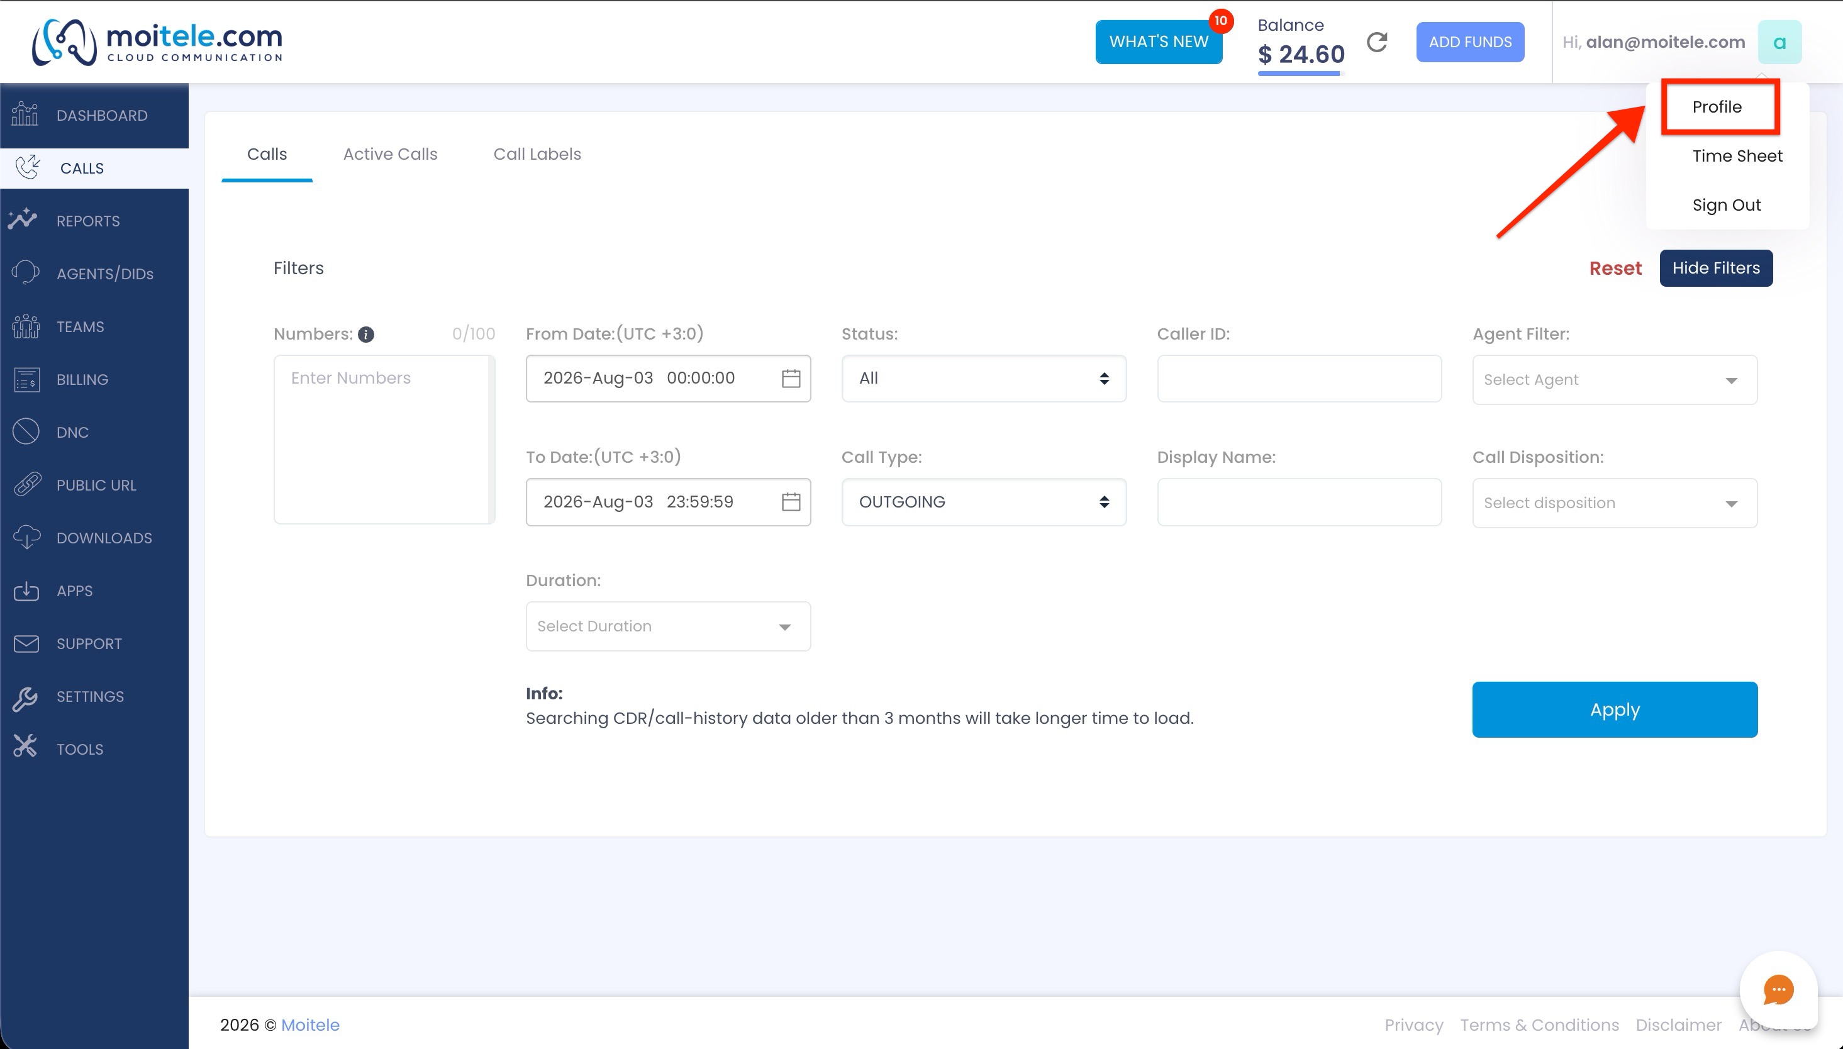Click the moitele.com logo
This screenshot has width=1843, height=1049.
coord(157,42)
